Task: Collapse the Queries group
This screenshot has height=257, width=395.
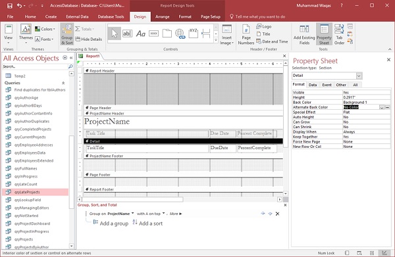Action: tap(63, 83)
